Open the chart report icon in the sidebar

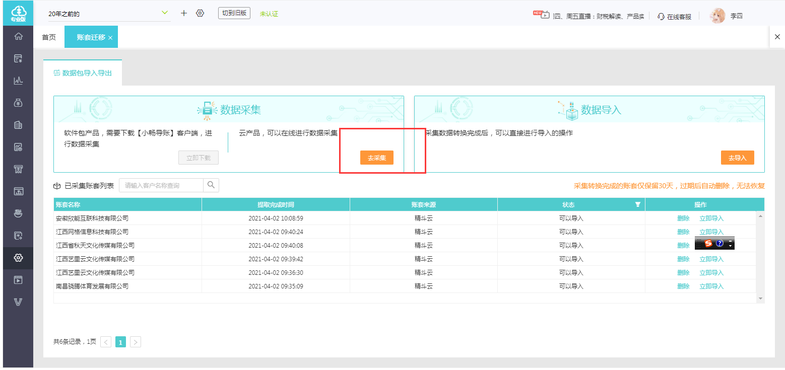pos(18,81)
